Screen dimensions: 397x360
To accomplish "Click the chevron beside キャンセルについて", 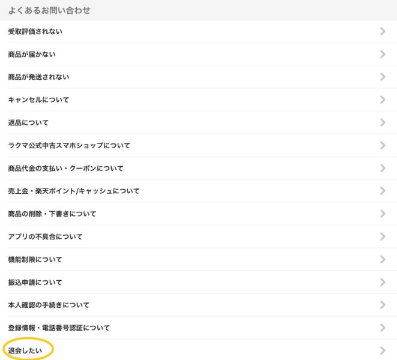I will pos(383,100).
